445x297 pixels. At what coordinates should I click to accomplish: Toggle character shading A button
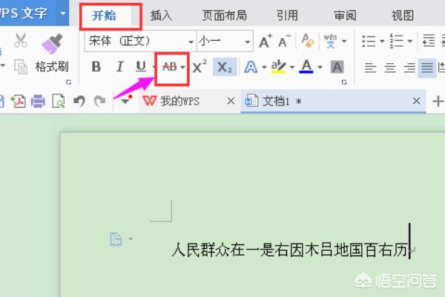[x=337, y=67]
